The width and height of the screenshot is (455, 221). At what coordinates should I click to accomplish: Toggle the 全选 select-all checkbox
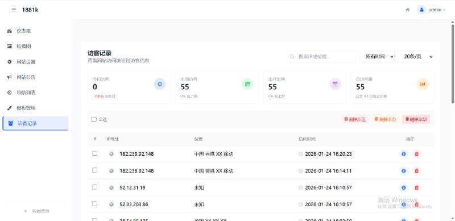point(94,119)
